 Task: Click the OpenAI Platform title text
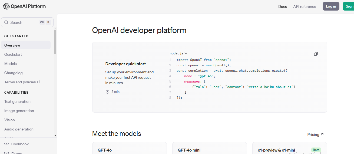[x=28, y=6]
